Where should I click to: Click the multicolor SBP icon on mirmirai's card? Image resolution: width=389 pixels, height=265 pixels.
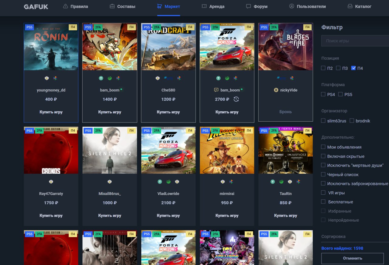click(x=231, y=182)
